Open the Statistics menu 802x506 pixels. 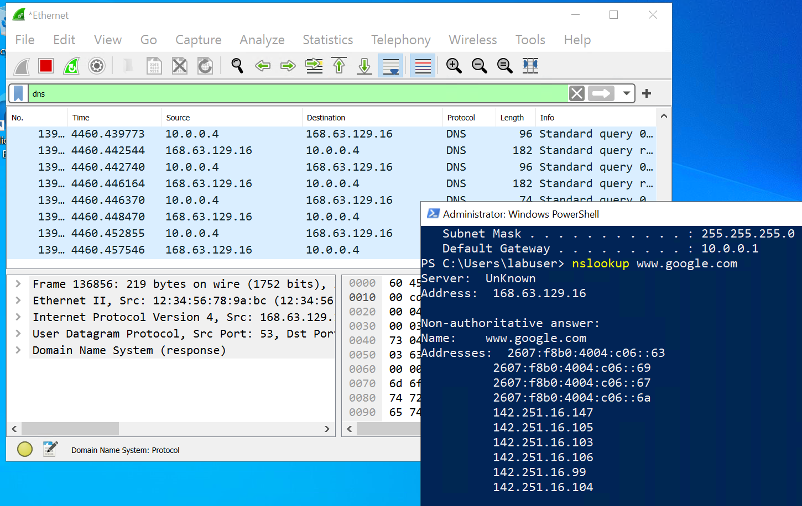tap(327, 39)
